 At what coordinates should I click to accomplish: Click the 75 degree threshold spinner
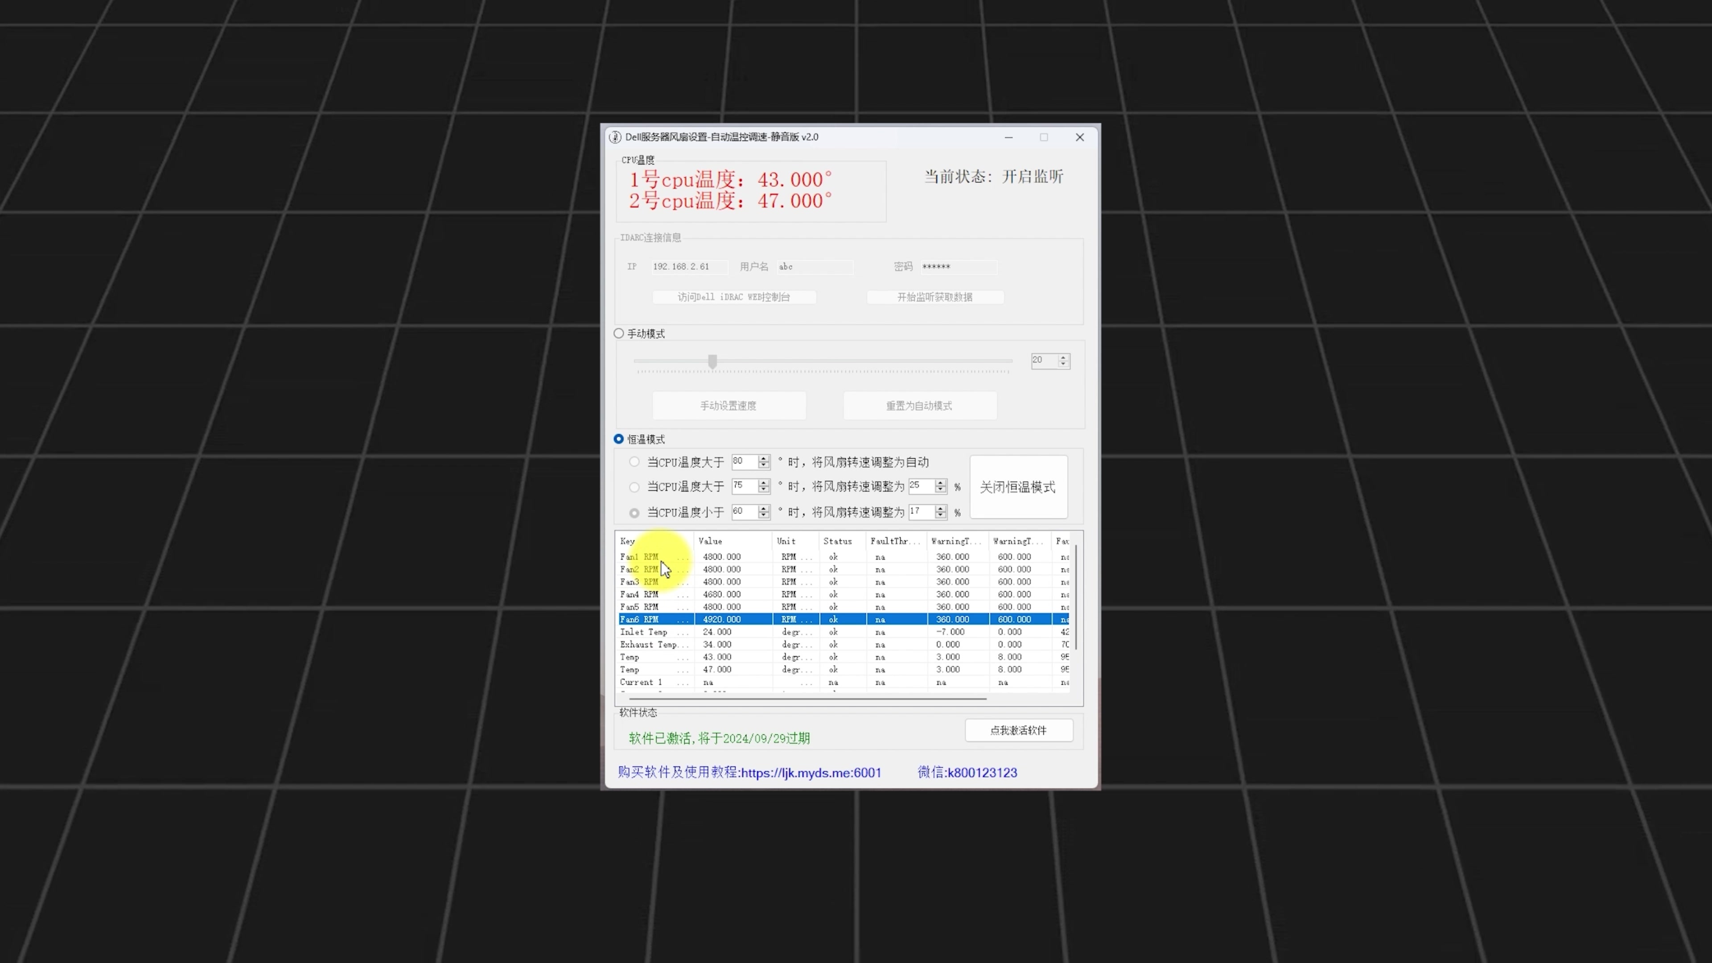750,486
